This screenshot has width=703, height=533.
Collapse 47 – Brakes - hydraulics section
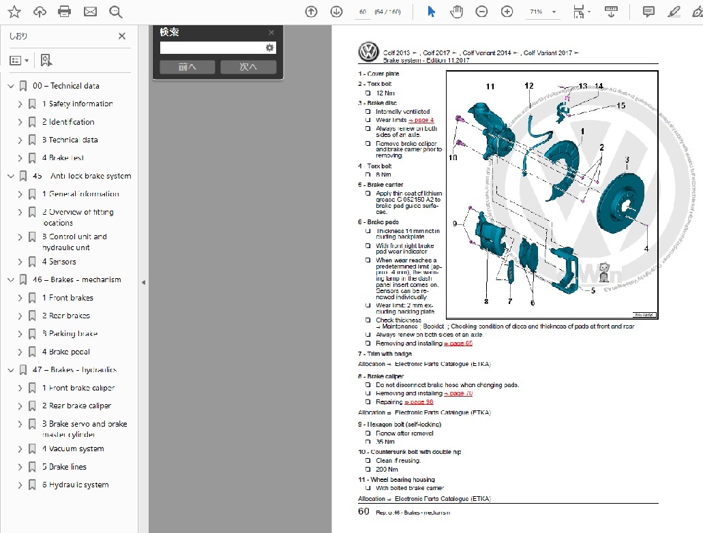[11, 370]
